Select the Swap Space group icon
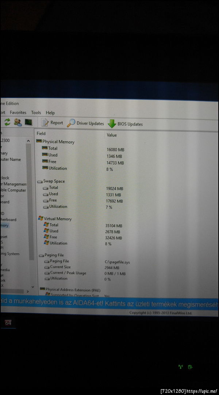Viewport: 219px width, 395px height. pos(40,181)
